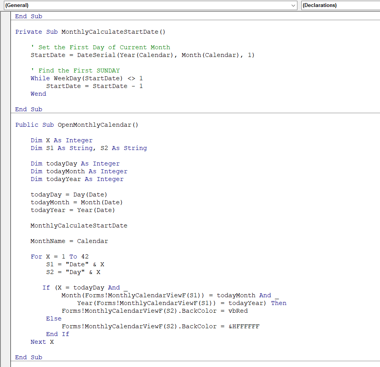The image size is (380, 367).
Task: Click the &HFFFFFF color value
Action: [x=244, y=326]
